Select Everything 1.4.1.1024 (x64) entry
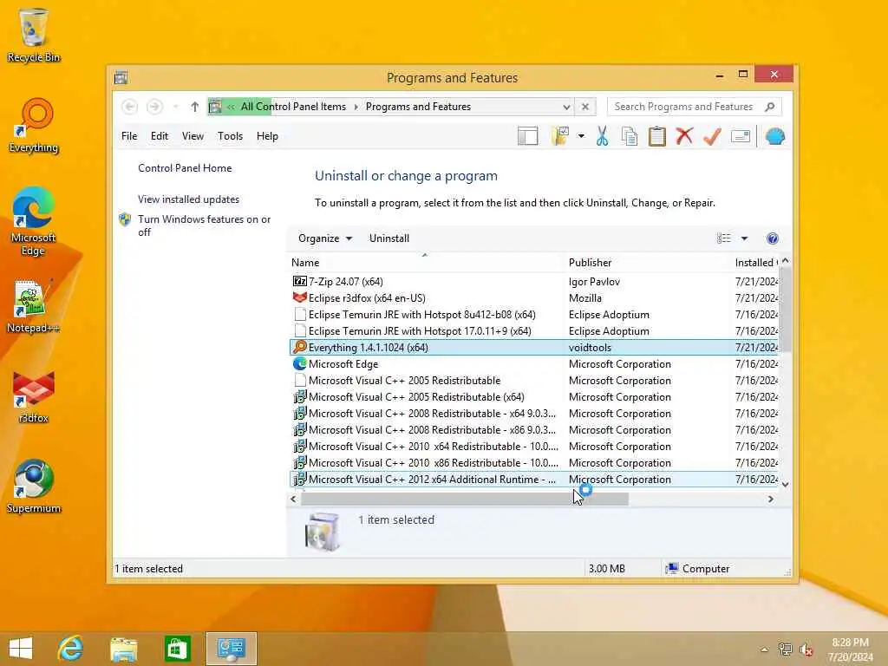 pyautogui.click(x=534, y=347)
